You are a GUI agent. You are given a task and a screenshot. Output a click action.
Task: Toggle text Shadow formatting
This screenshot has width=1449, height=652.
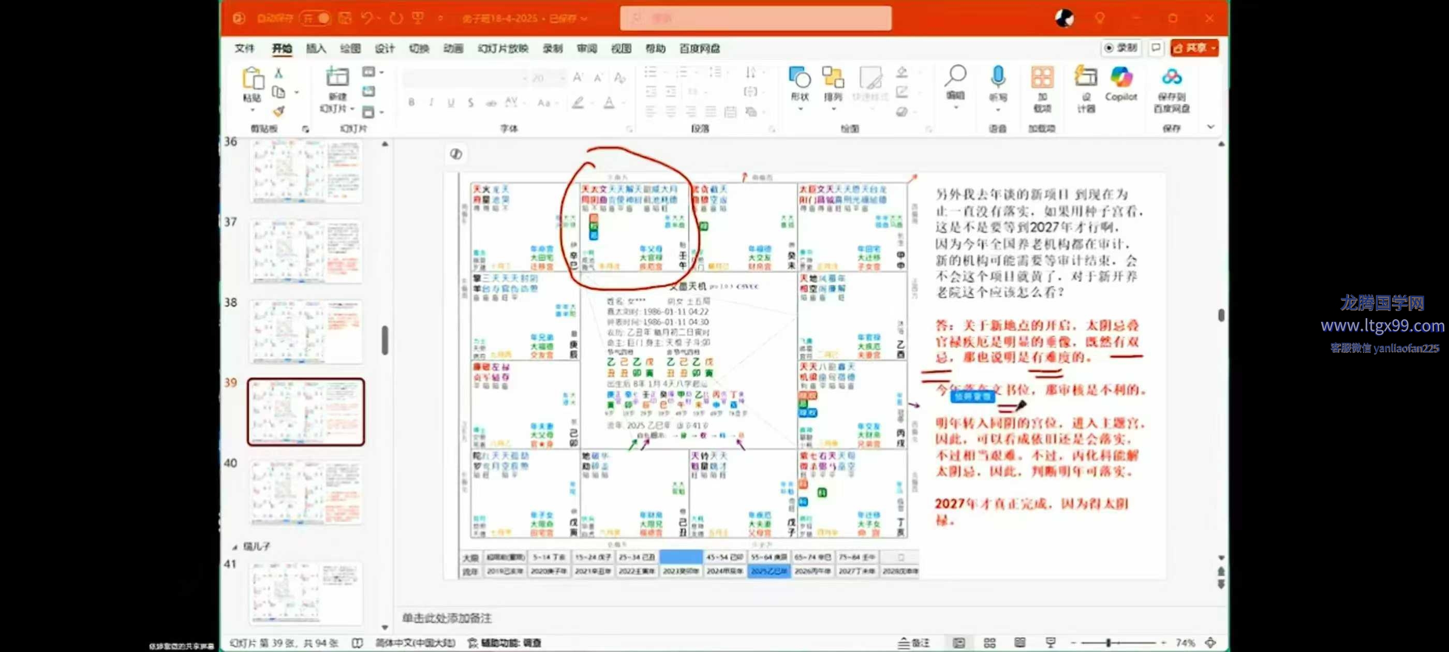coord(470,102)
